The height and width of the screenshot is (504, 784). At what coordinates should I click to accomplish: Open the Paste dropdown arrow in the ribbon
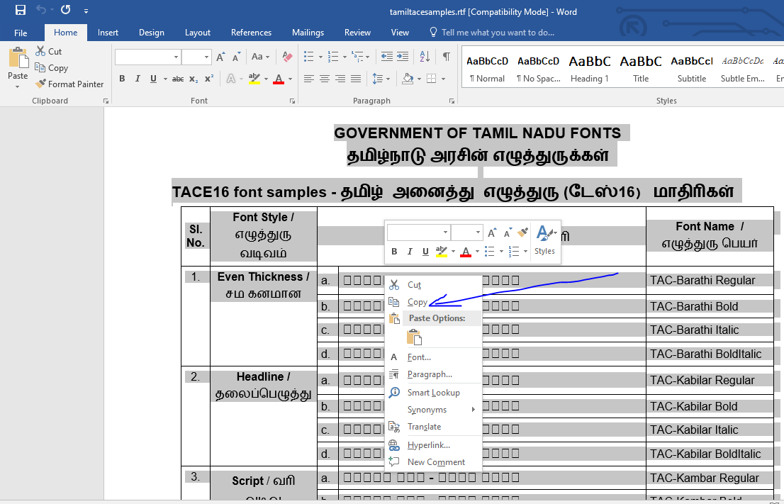click(x=18, y=87)
